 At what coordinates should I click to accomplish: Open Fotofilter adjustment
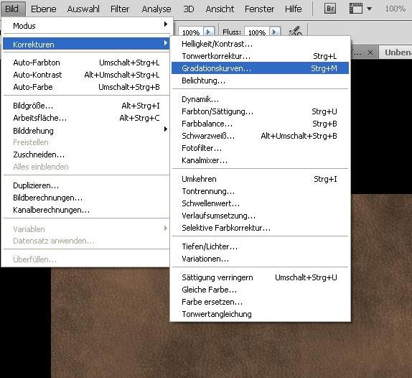coord(260,148)
